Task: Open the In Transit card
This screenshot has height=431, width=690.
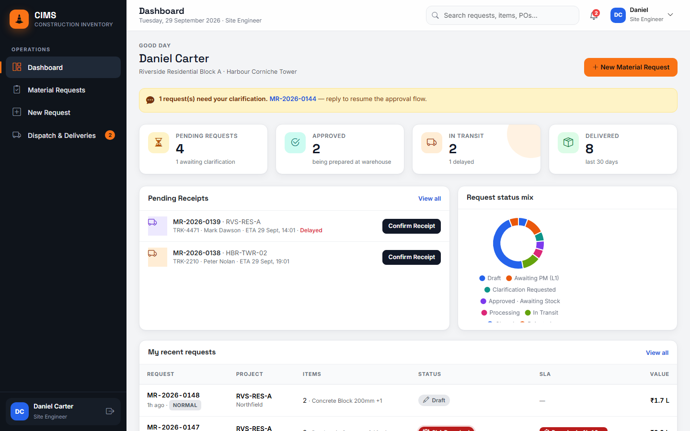Action: pos(476,149)
